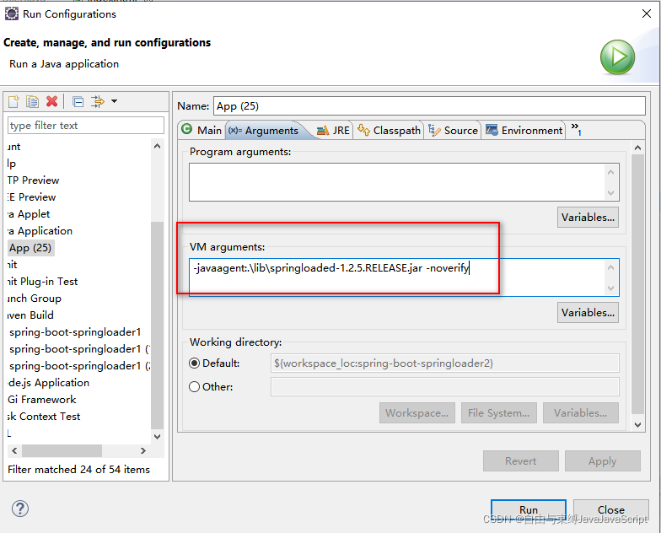Click the green Run arrow graphic
Screen dimensions: 661x533
click(617, 57)
